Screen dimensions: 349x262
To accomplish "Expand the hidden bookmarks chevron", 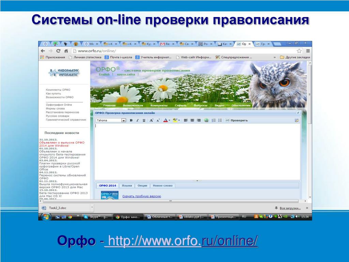I will tap(274, 57).
